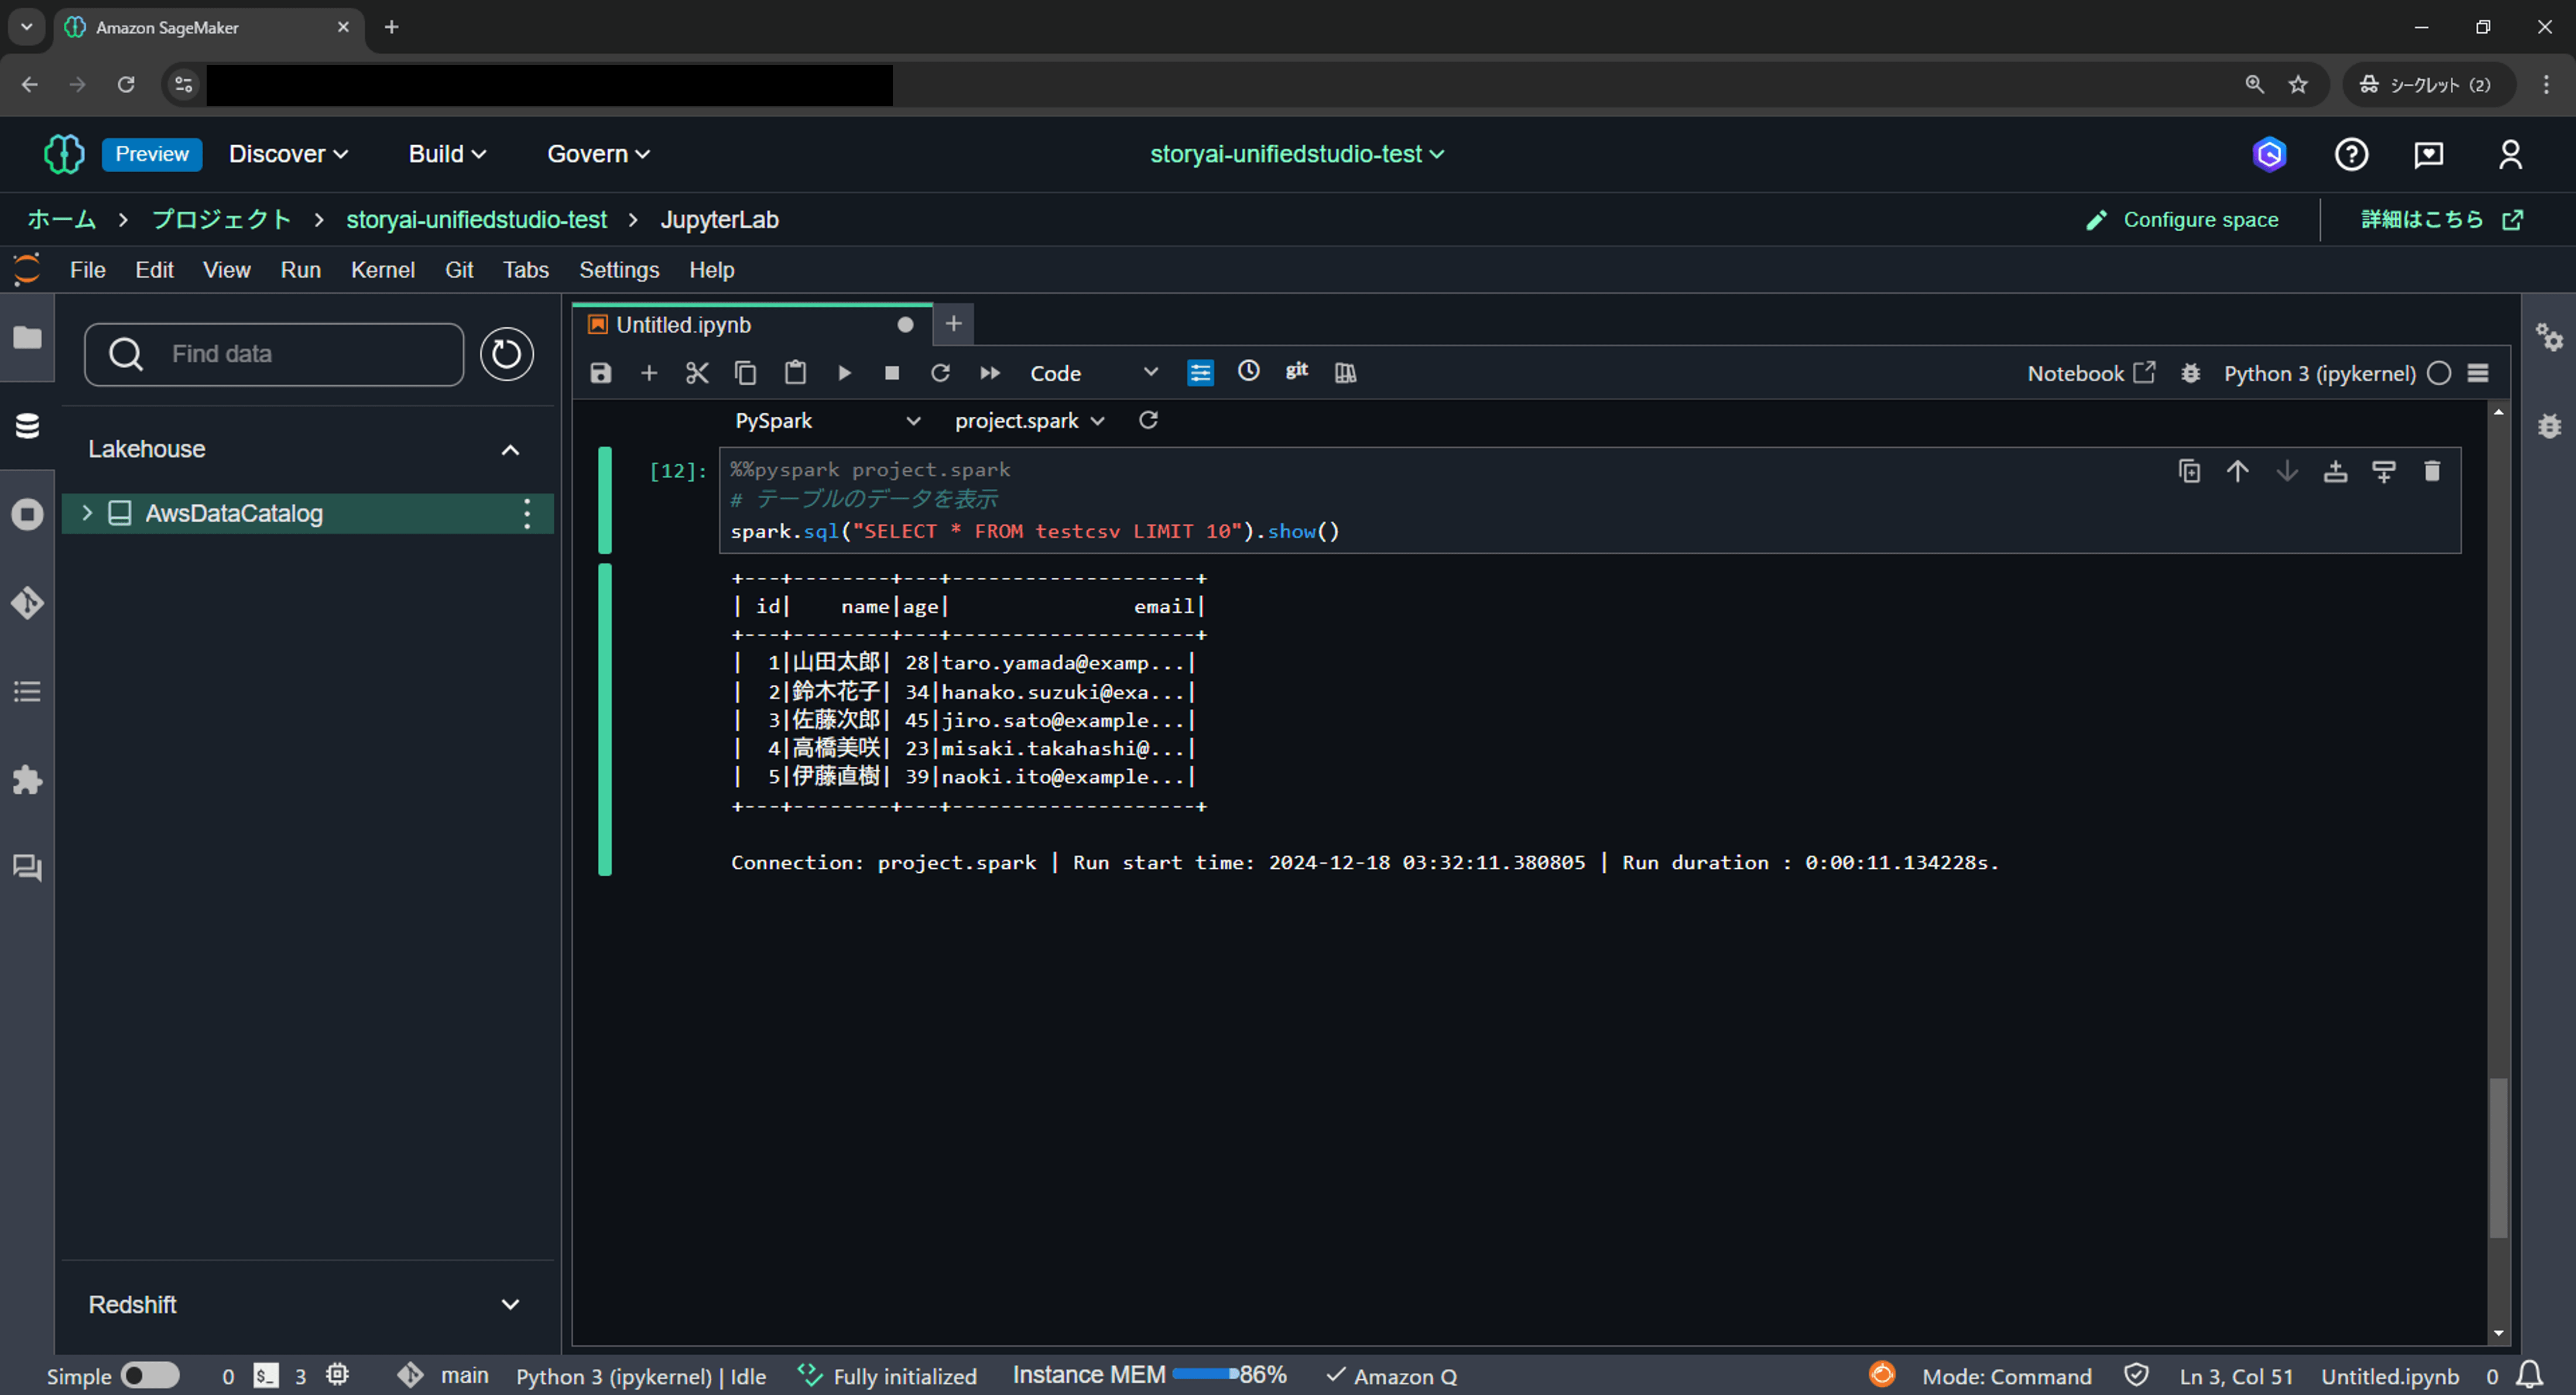Open the git icon in the notebook toolbar
2576x1395 pixels.
point(1297,371)
